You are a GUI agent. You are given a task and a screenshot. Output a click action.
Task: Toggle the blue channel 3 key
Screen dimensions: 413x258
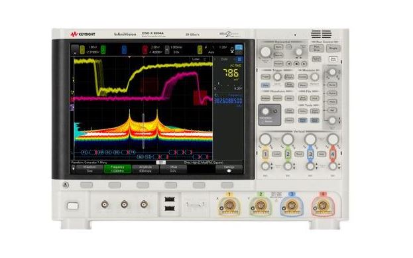[x=310, y=154]
